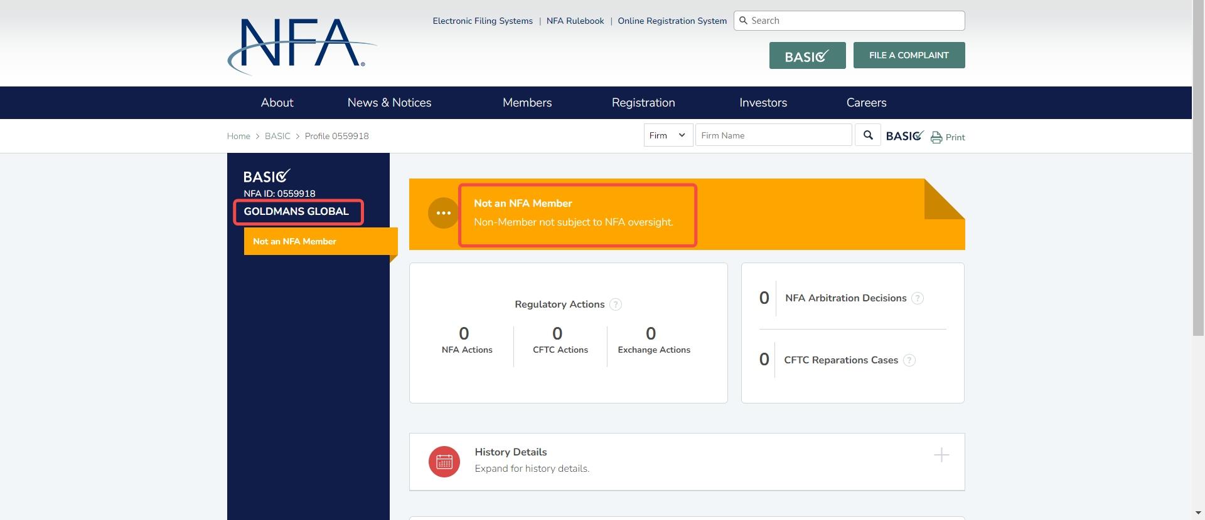
Task: Click the File a Complaint button
Action: (909, 55)
